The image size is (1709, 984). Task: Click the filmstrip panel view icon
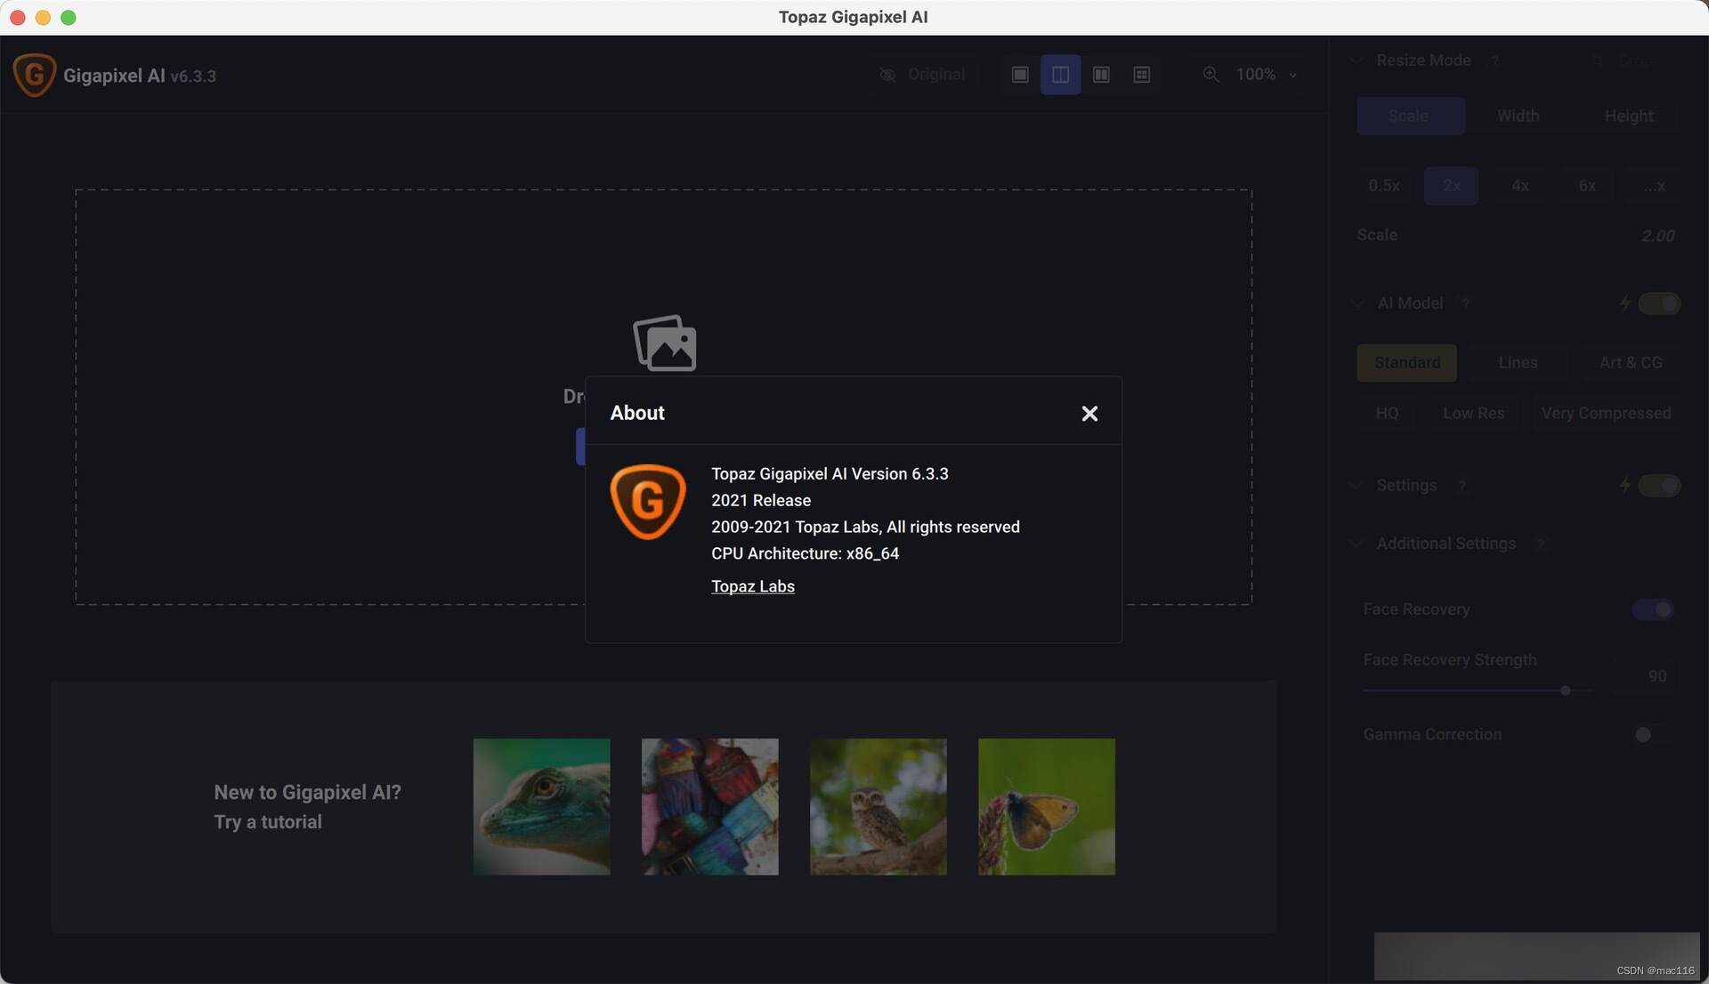click(1101, 74)
